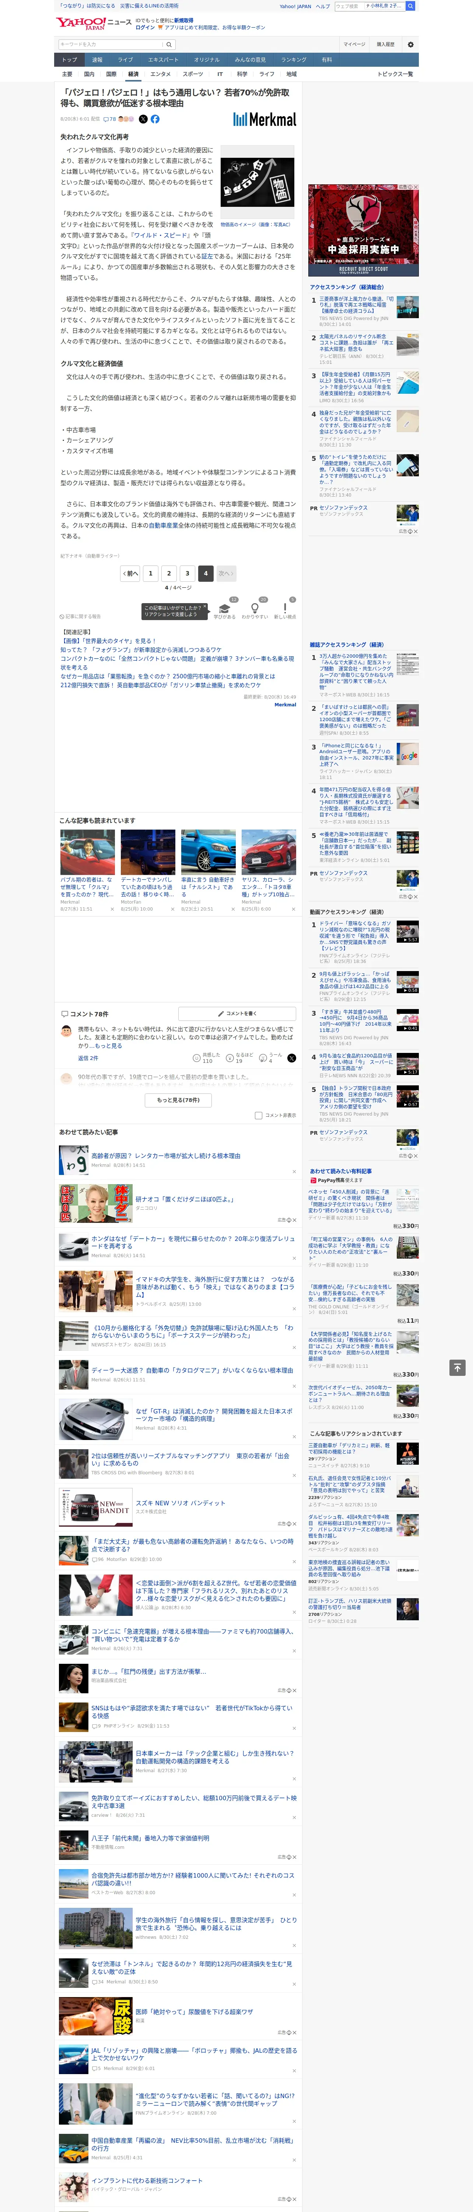Open the みんなの意見 tab
Image resolution: width=473 pixels, height=2212 pixels.
(x=250, y=60)
